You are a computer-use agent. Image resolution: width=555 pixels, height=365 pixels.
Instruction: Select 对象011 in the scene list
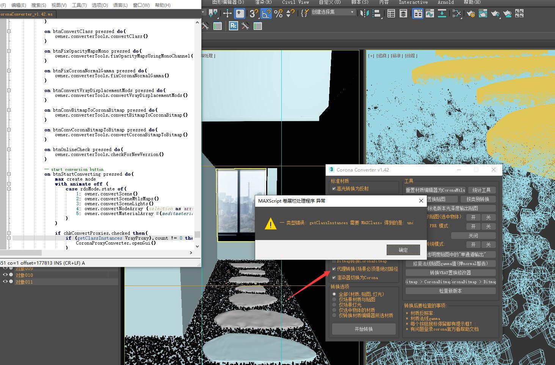[24, 282]
